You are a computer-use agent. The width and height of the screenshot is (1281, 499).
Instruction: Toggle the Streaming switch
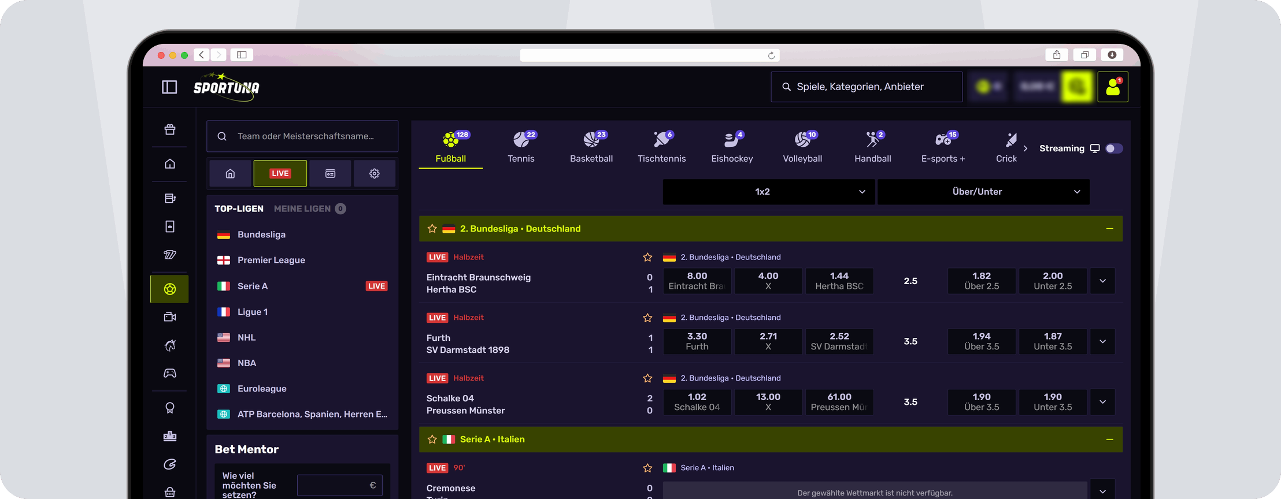tap(1114, 148)
